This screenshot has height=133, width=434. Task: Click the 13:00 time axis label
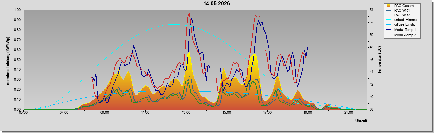186,112
